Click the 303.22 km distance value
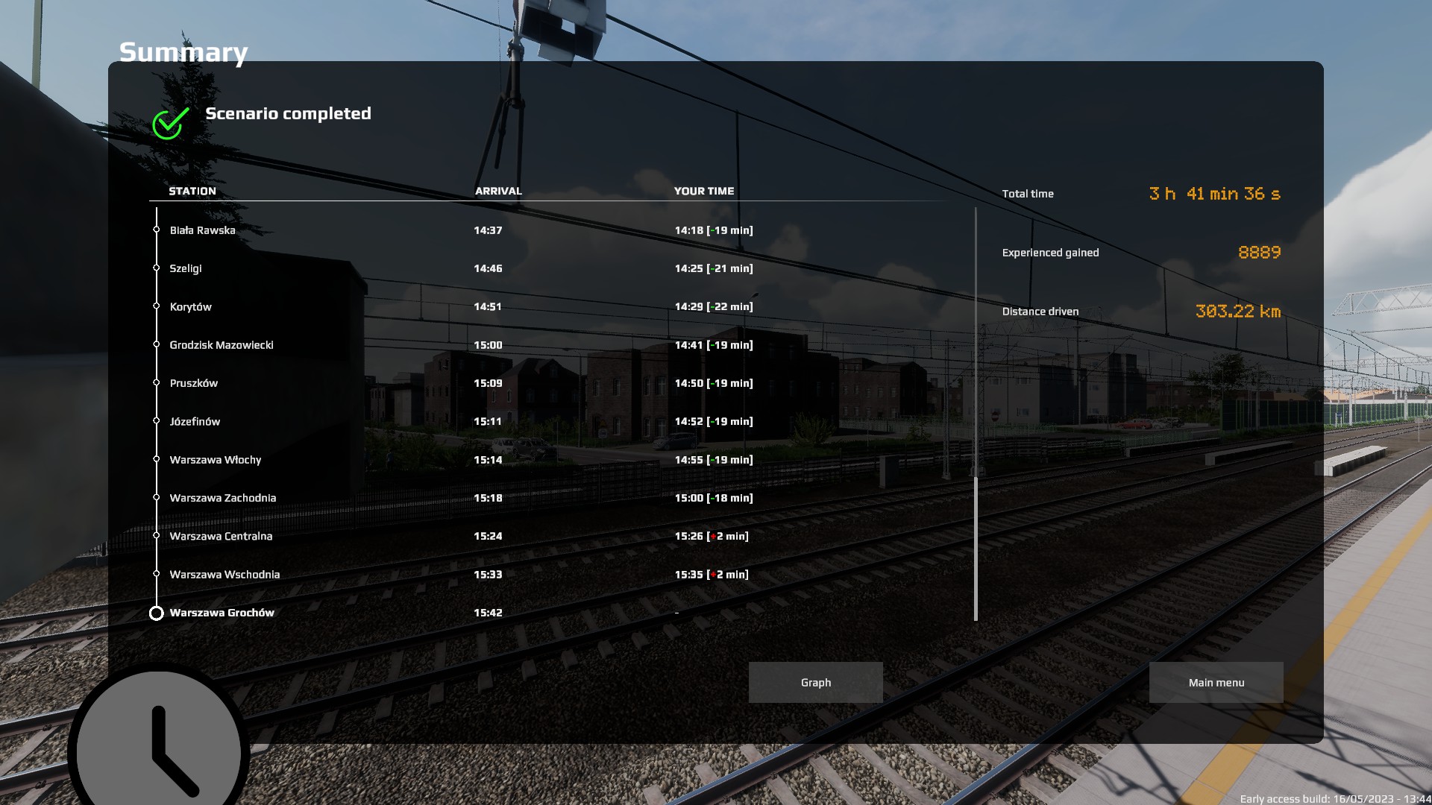The height and width of the screenshot is (805, 1432). click(x=1238, y=312)
